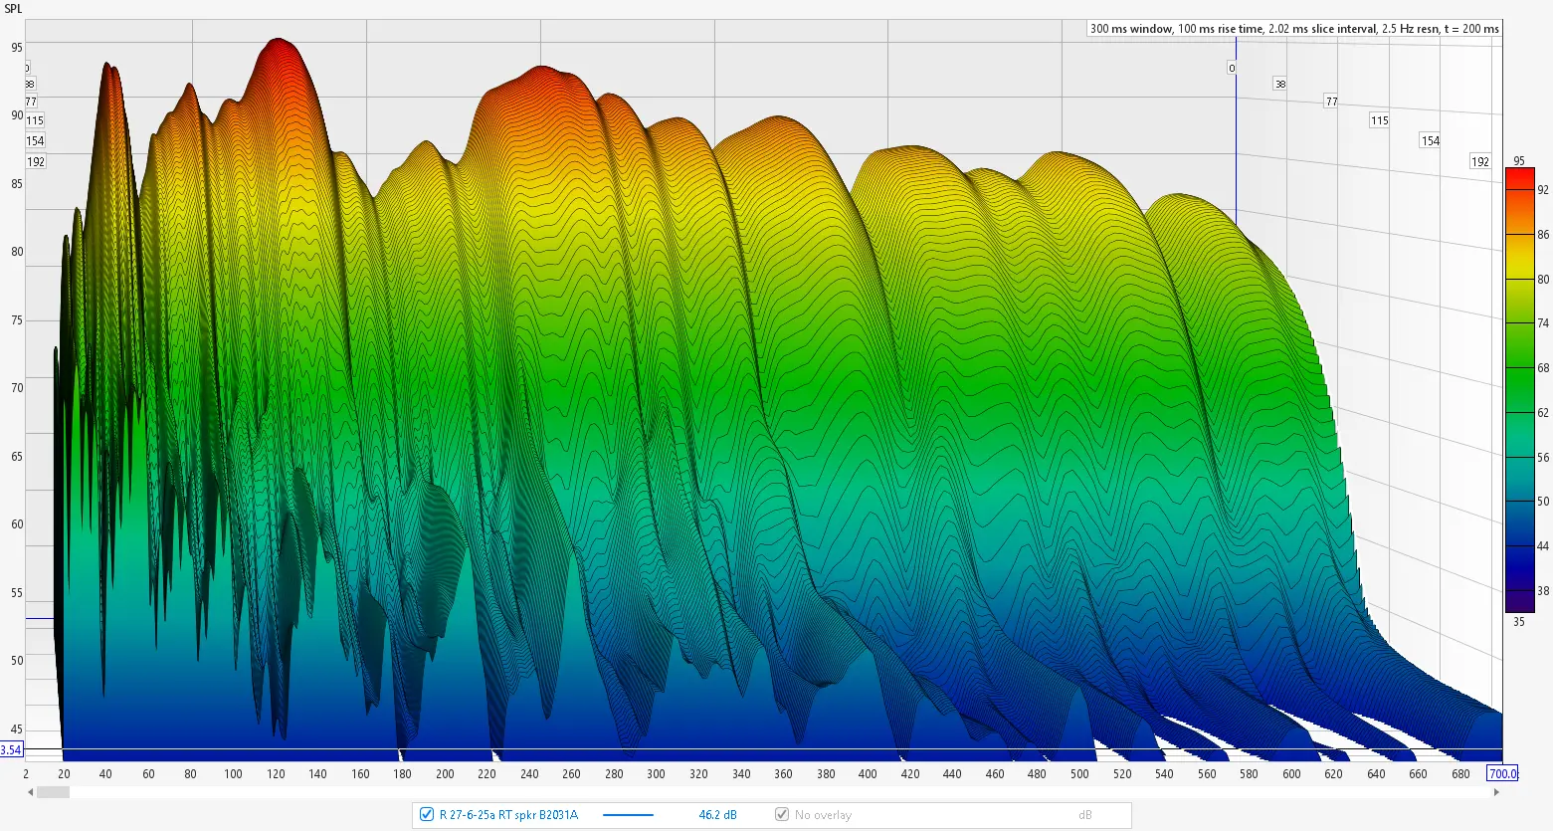This screenshot has height=831, width=1553.
Task: Click the 154 time label on left side
Action: [35, 140]
